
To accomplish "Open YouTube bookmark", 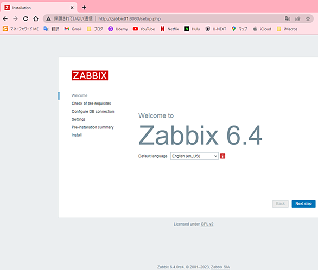I will pyautogui.click(x=144, y=29).
